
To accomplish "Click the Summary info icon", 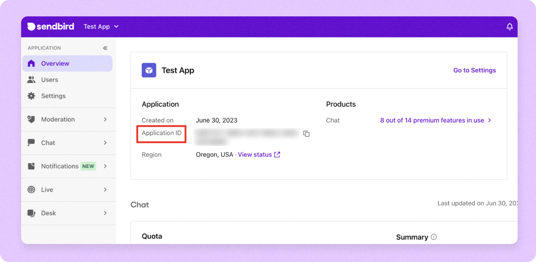I will (x=434, y=237).
